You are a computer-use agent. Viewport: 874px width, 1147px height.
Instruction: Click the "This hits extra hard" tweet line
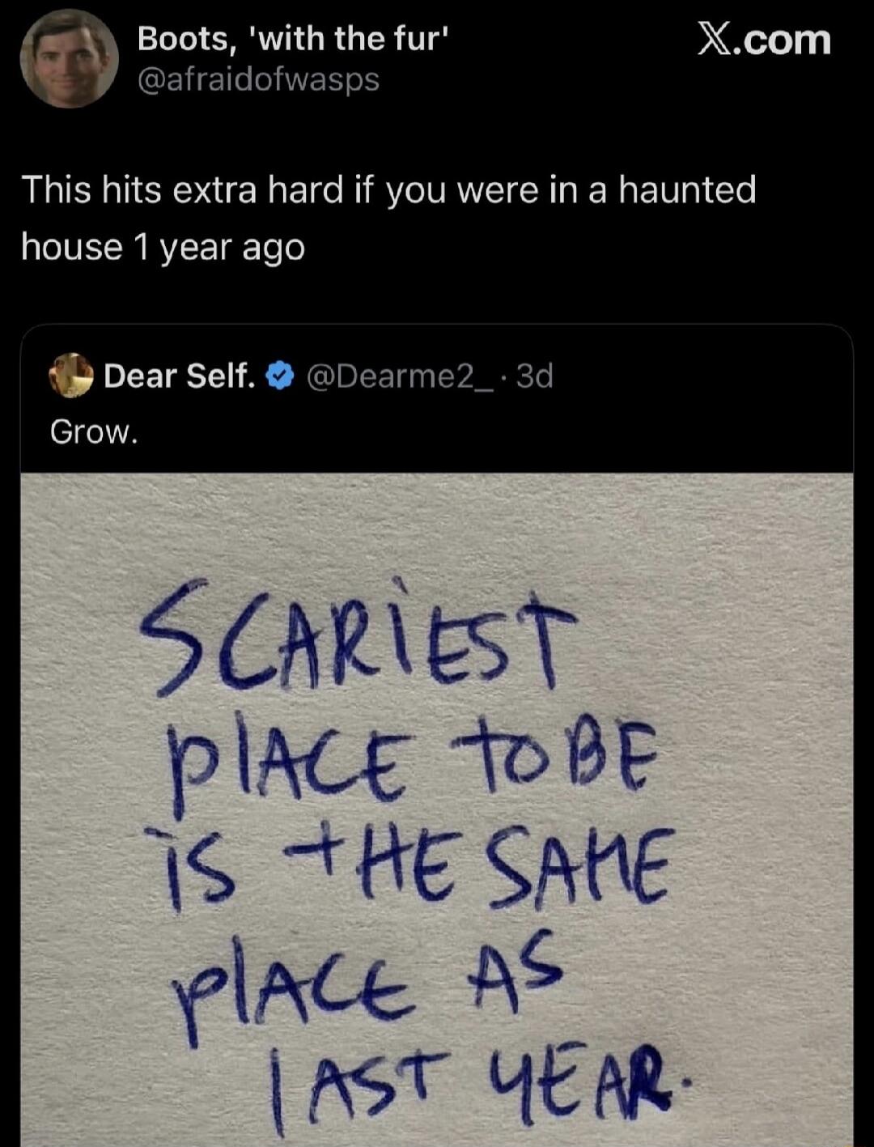point(388,190)
